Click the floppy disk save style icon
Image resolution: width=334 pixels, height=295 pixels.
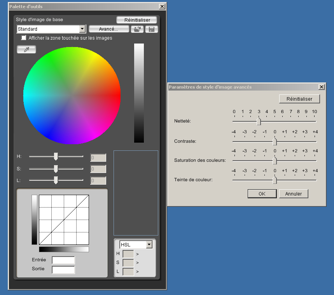151,30
